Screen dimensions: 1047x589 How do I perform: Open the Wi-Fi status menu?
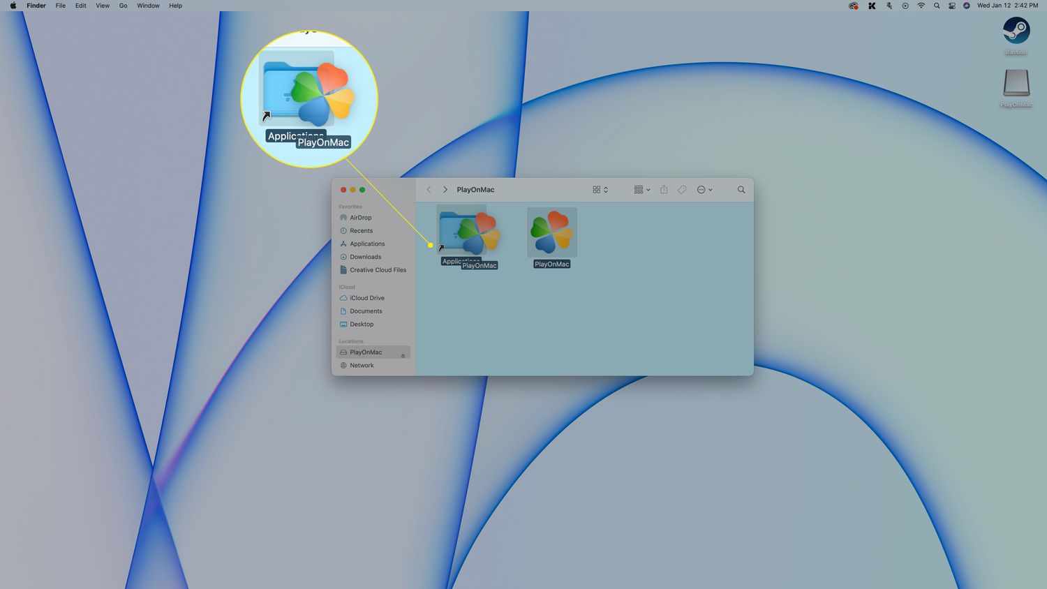pos(921,6)
